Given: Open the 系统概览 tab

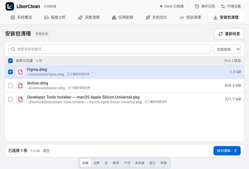Looking at the screenshot, I should click(21, 17).
